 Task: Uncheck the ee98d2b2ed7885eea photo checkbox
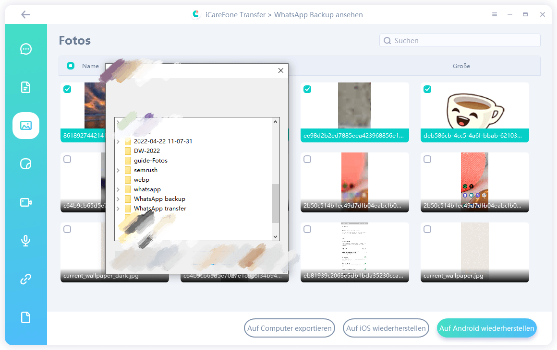point(307,89)
